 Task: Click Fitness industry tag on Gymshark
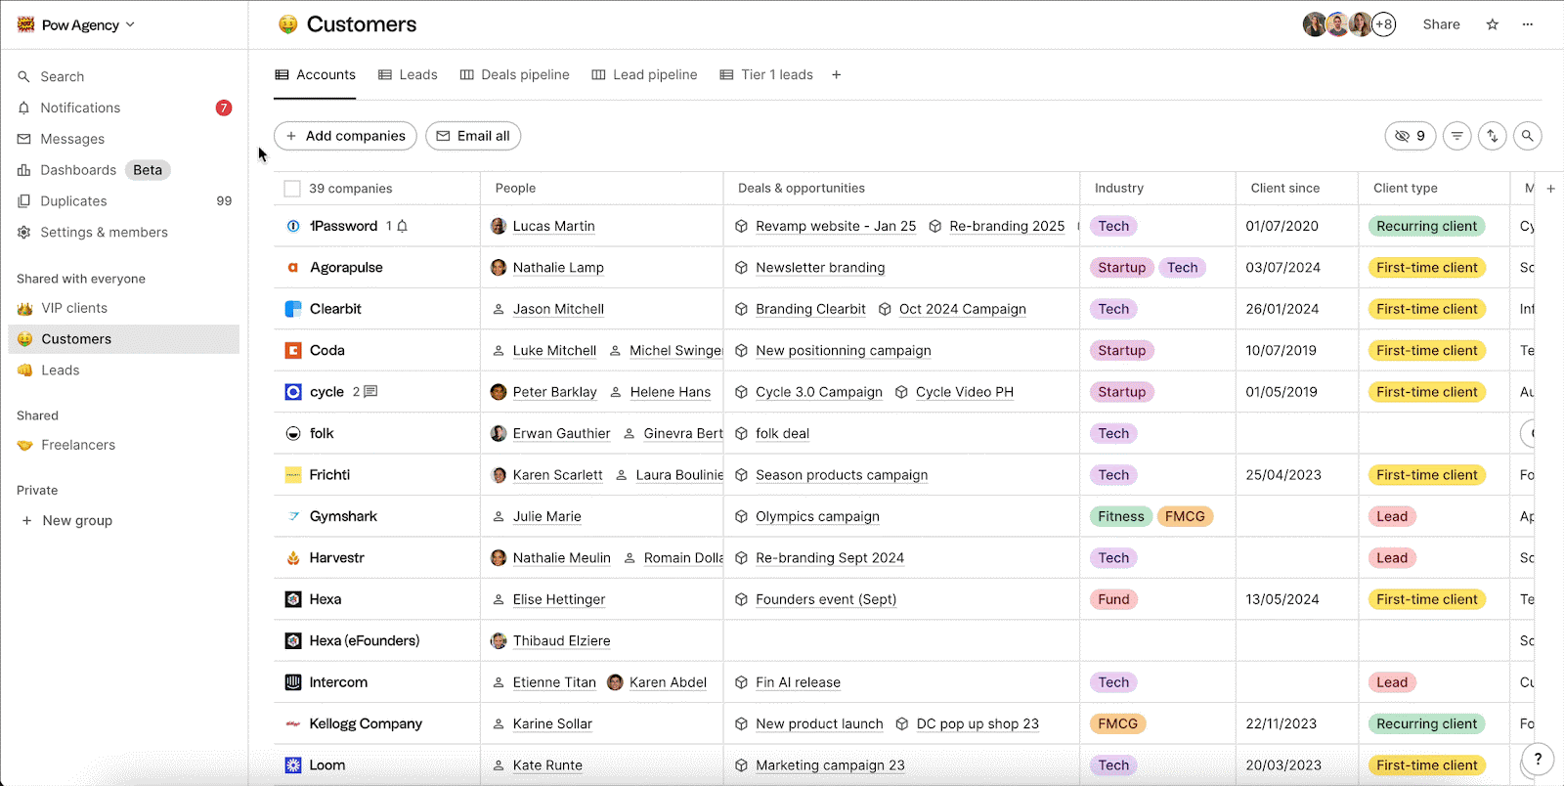click(x=1120, y=516)
